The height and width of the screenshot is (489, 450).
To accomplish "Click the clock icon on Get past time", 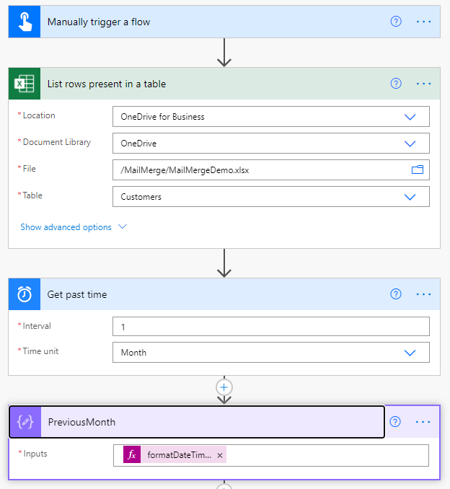I will click(x=25, y=294).
